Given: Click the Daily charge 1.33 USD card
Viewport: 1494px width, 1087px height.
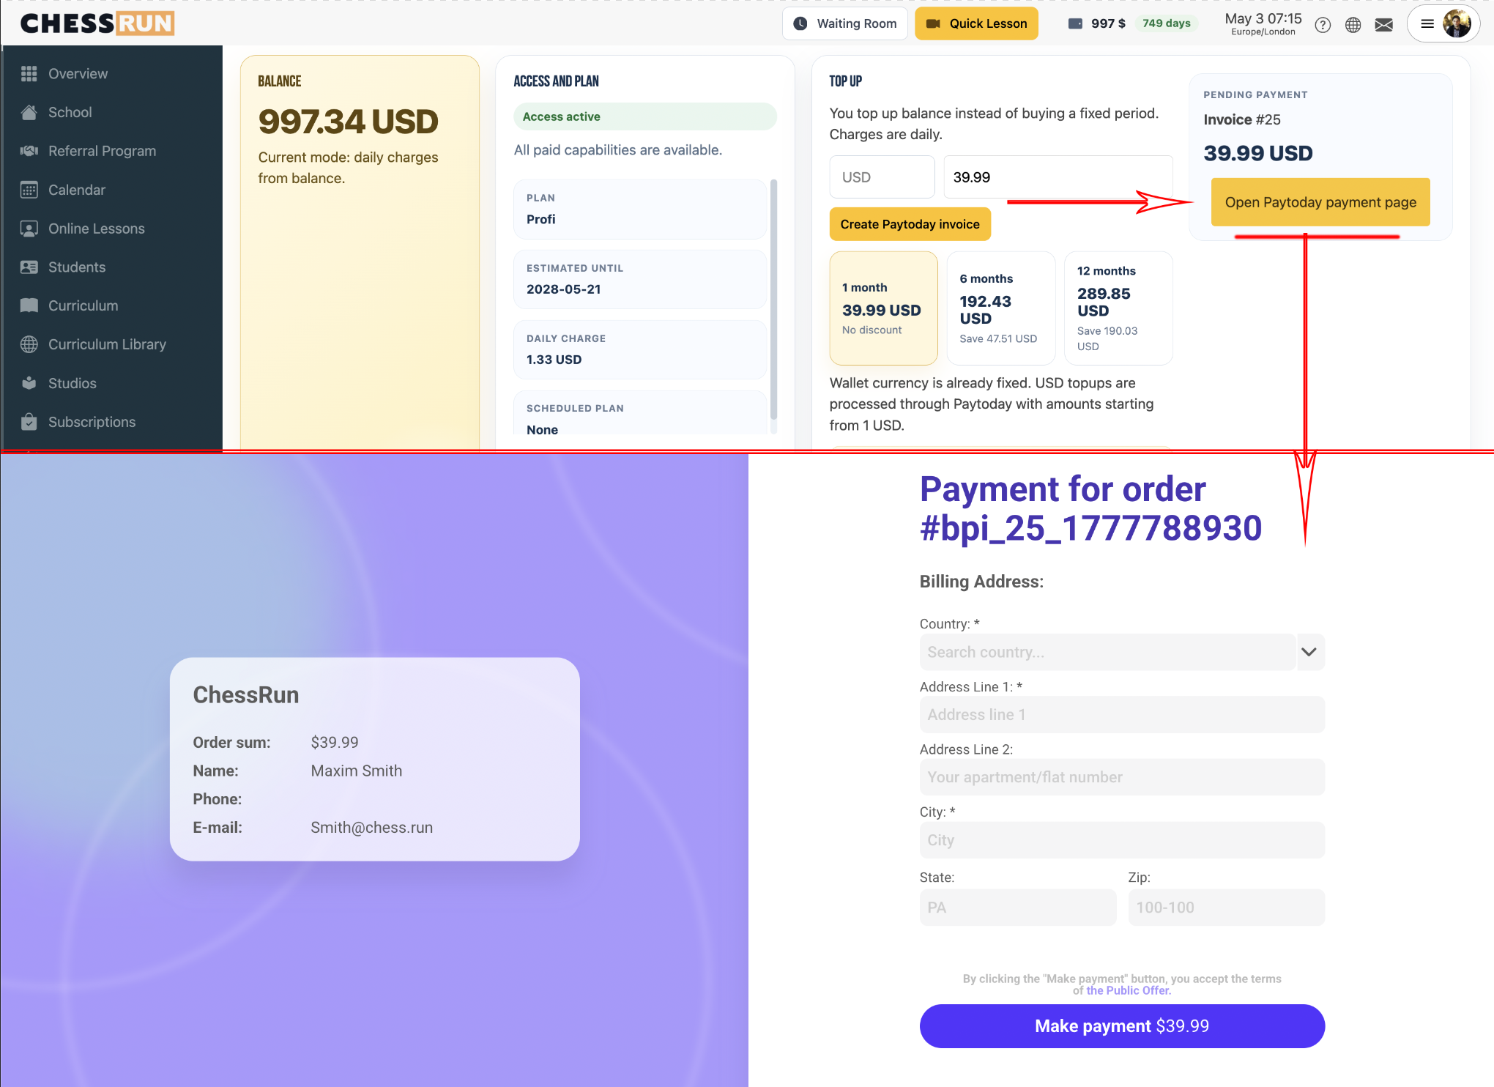Looking at the screenshot, I should [640, 350].
